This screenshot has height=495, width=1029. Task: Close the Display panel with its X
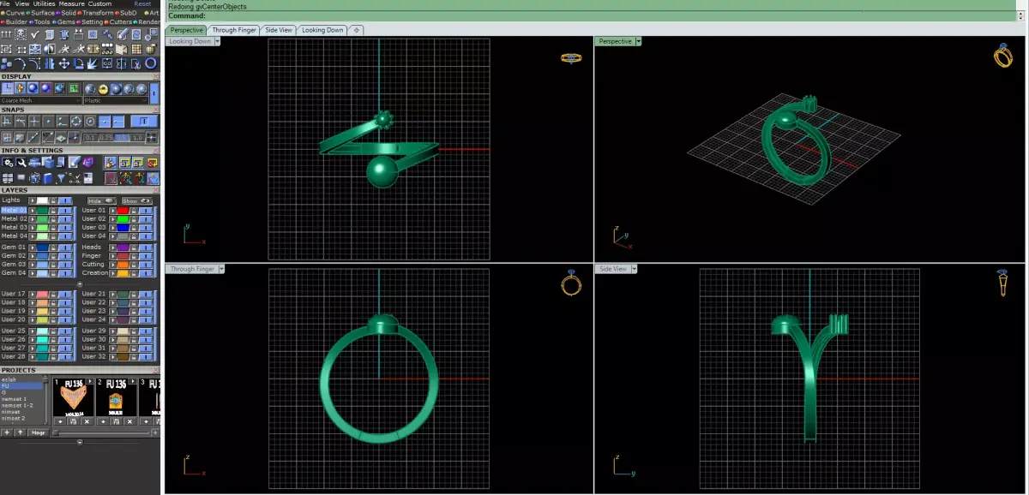pos(156,76)
